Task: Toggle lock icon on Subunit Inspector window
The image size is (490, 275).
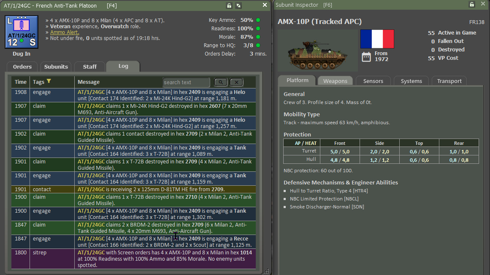Action: [x=472, y=4]
